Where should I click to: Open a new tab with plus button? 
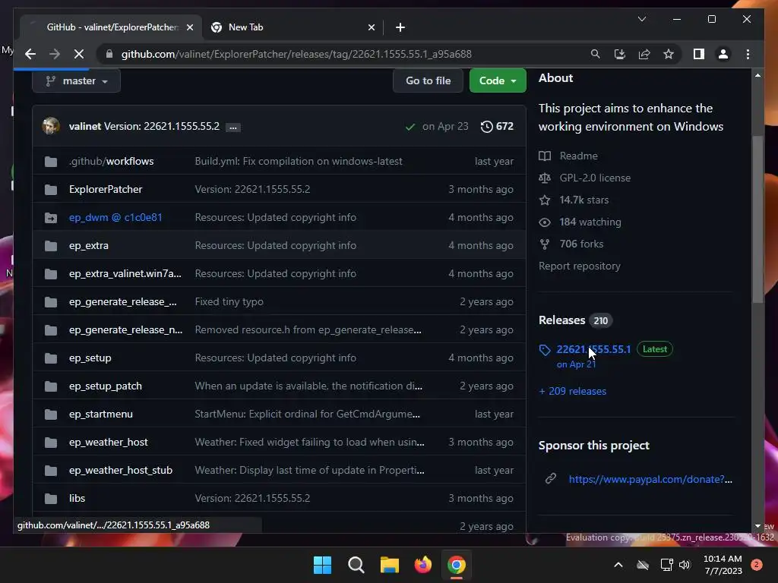pyautogui.click(x=400, y=27)
